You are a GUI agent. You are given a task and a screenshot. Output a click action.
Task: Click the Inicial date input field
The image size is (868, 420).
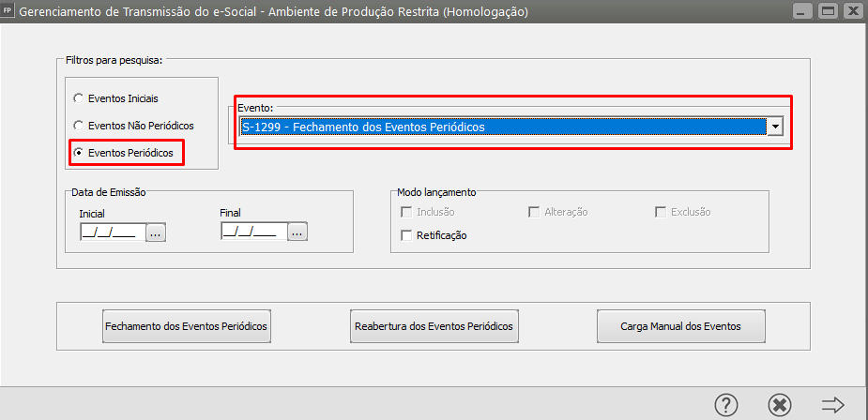point(112,232)
